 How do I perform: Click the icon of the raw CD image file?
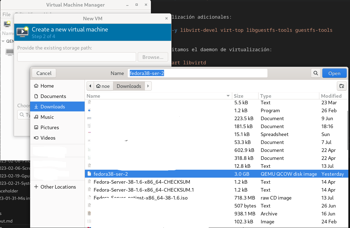(x=89, y=198)
